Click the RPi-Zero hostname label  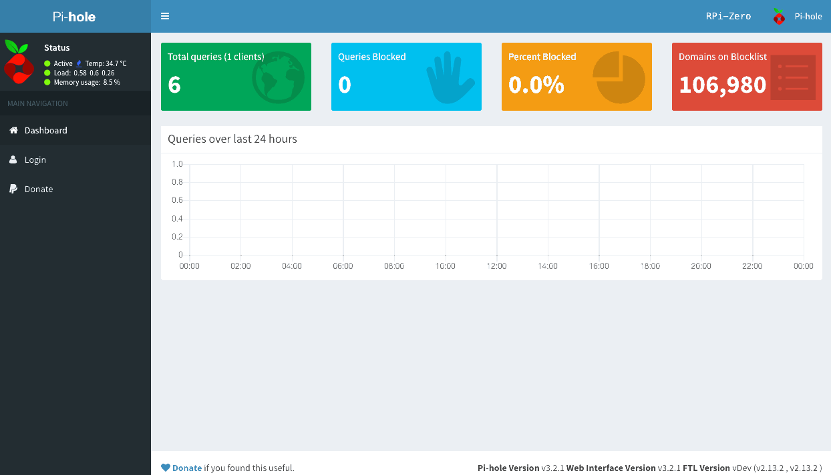[728, 16]
